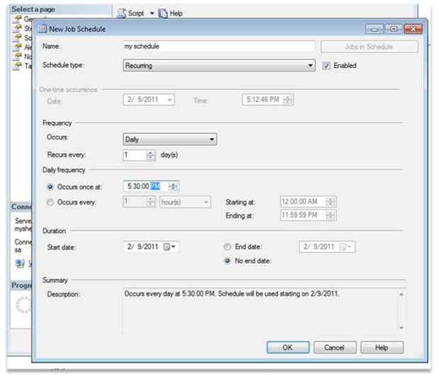Screen dimensions: 438x379
Task: Click the view connection icon in Connection panel
Action: pyautogui.click(x=20, y=263)
